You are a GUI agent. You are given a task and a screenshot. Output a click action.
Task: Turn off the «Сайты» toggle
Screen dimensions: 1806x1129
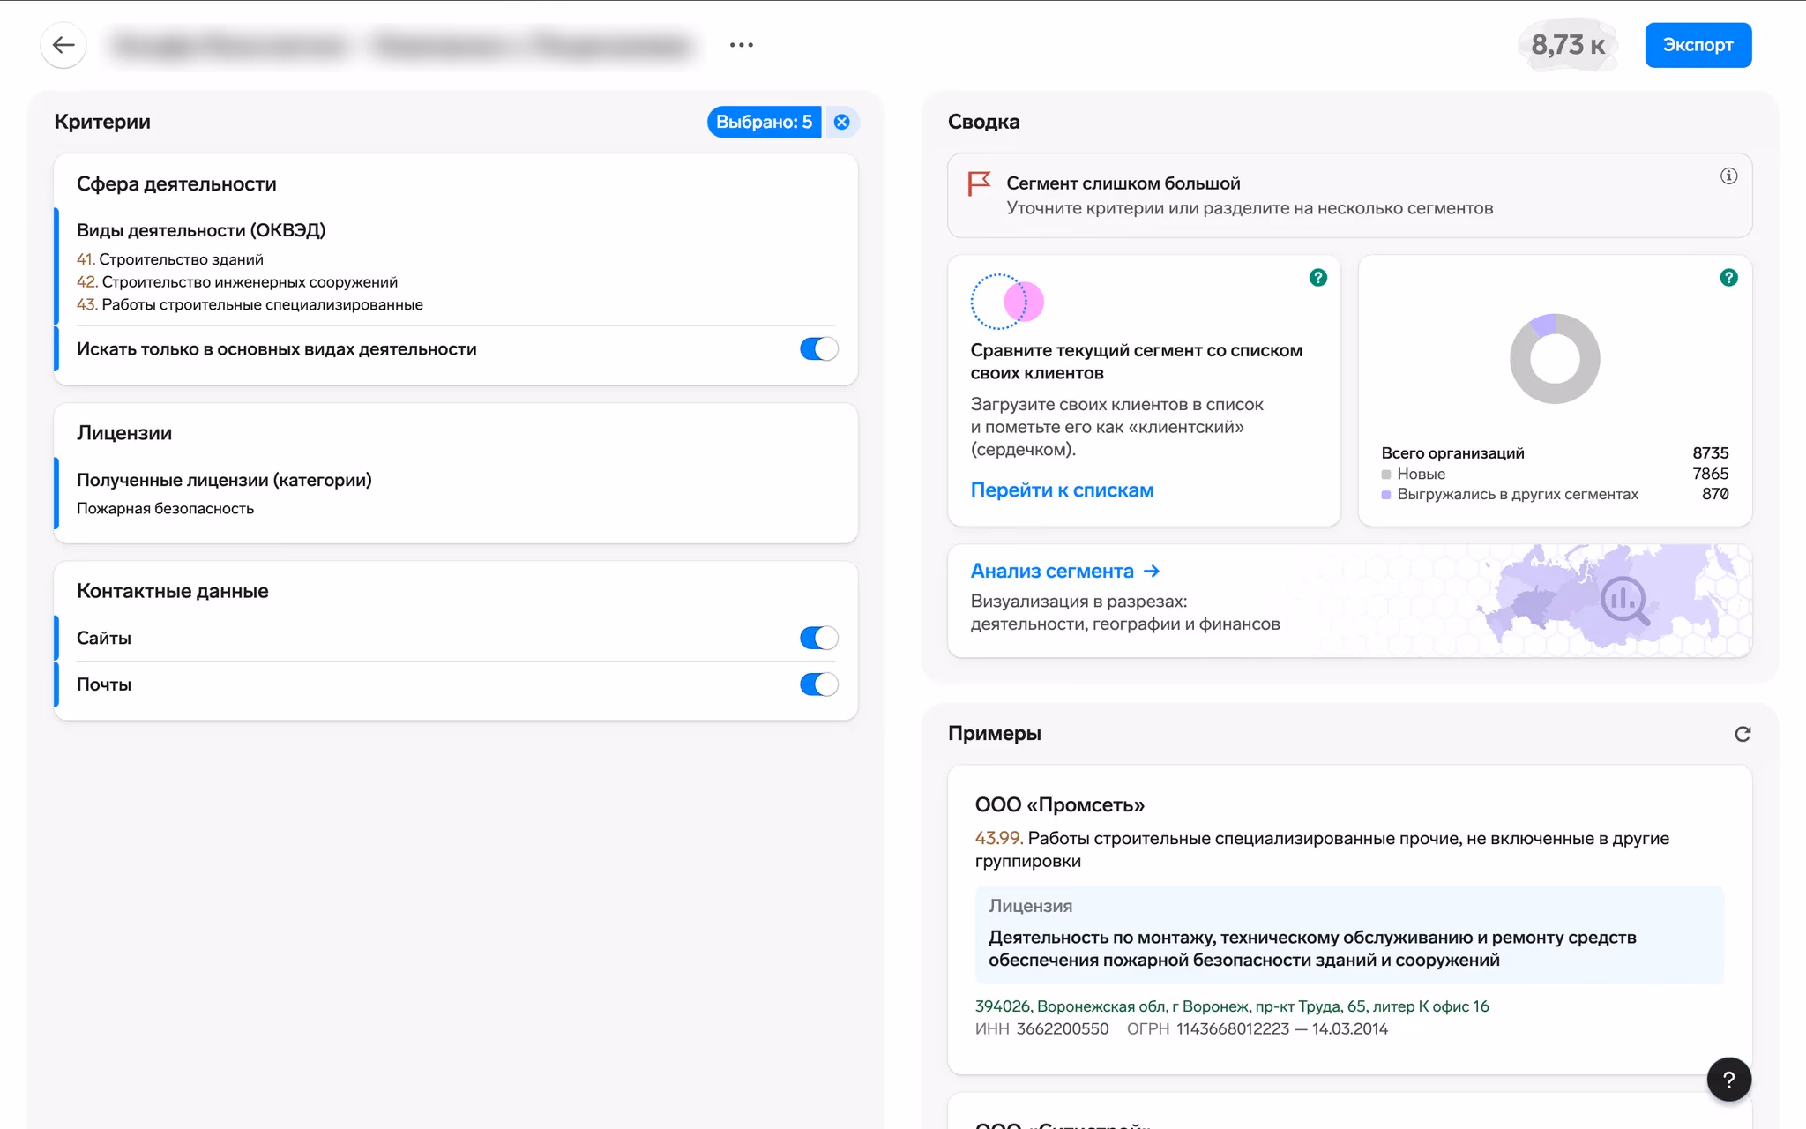[818, 637]
